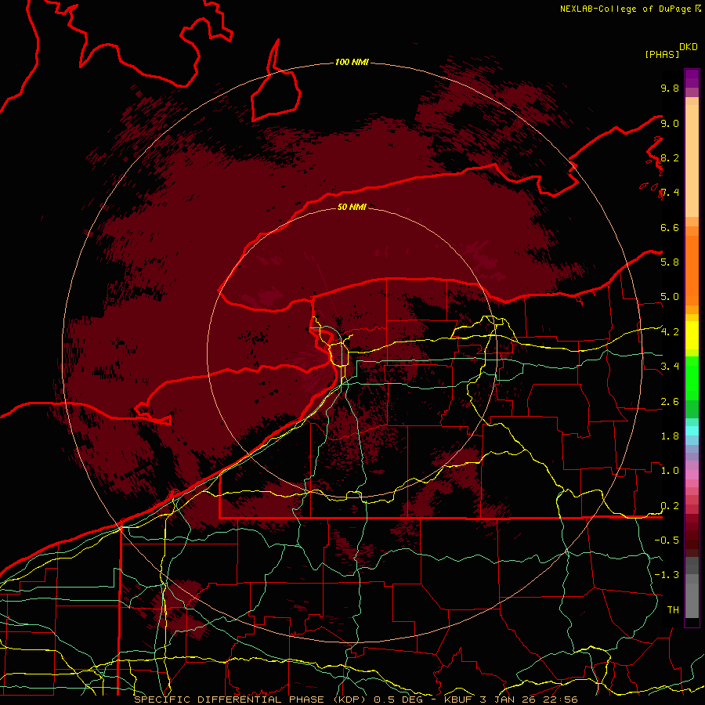Screen dimensions: 705x705
Task: Click the -1.3 scale value
Action: 667,575
